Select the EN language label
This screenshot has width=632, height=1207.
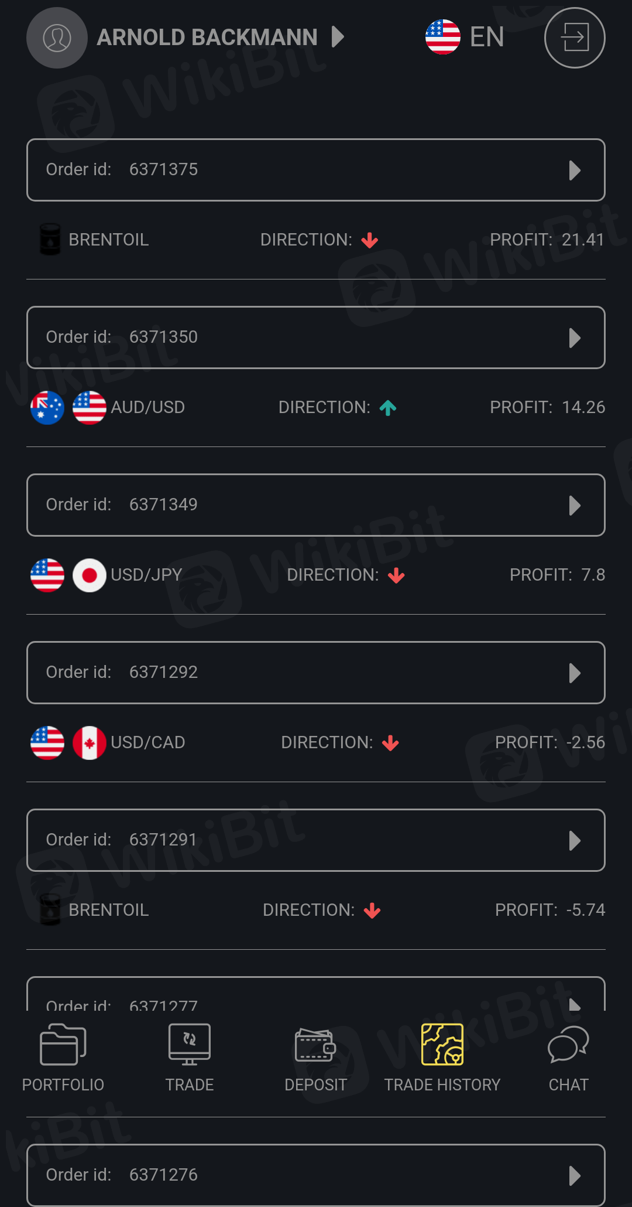click(487, 37)
